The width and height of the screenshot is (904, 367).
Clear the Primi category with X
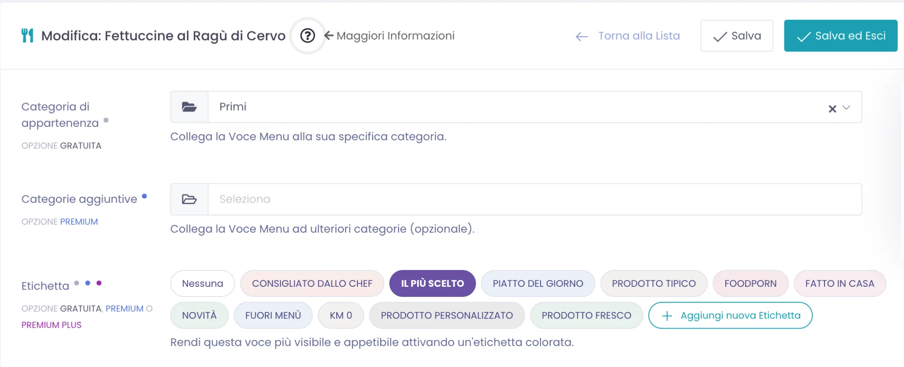(x=832, y=108)
